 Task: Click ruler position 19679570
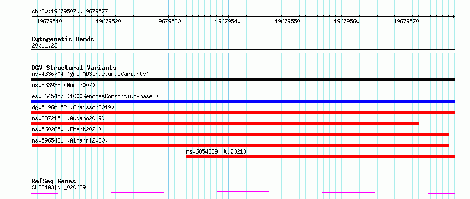pos(407,22)
